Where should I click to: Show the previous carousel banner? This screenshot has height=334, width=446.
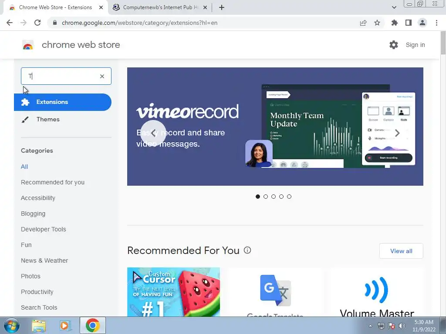click(153, 133)
